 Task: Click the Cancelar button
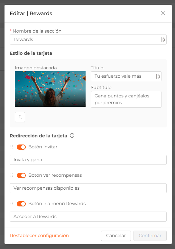tap(116, 236)
